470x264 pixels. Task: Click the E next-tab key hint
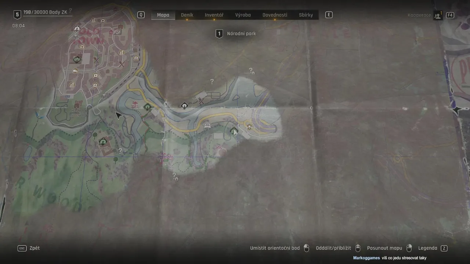[329, 15]
